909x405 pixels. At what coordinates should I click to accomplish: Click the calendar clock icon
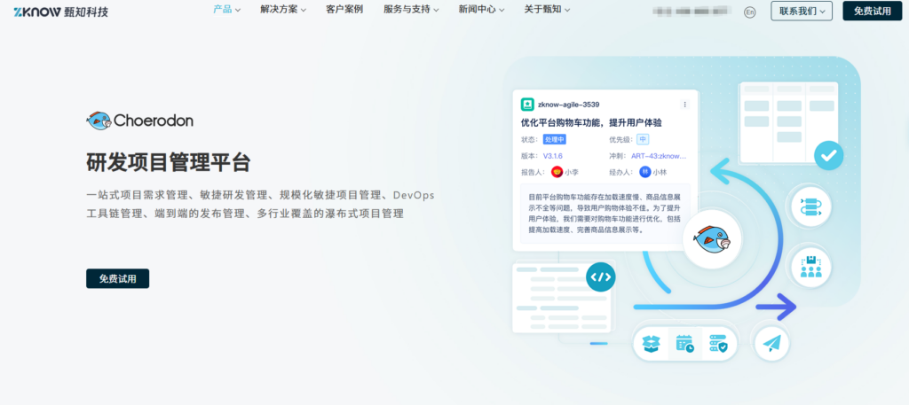click(x=684, y=344)
